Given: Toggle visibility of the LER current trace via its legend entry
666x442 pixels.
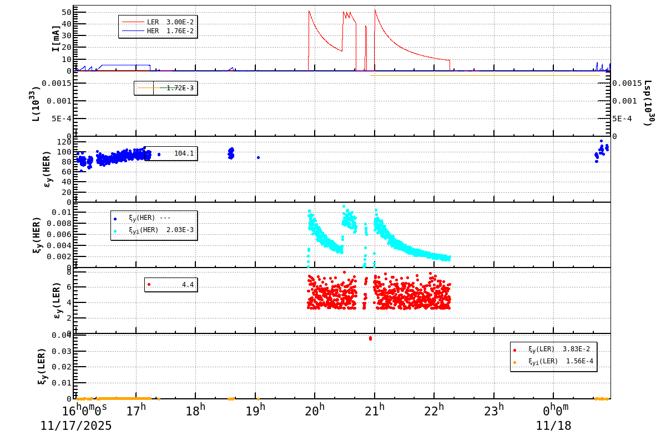Looking at the screenshot, I should pyautogui.click(x=133, y=22).
